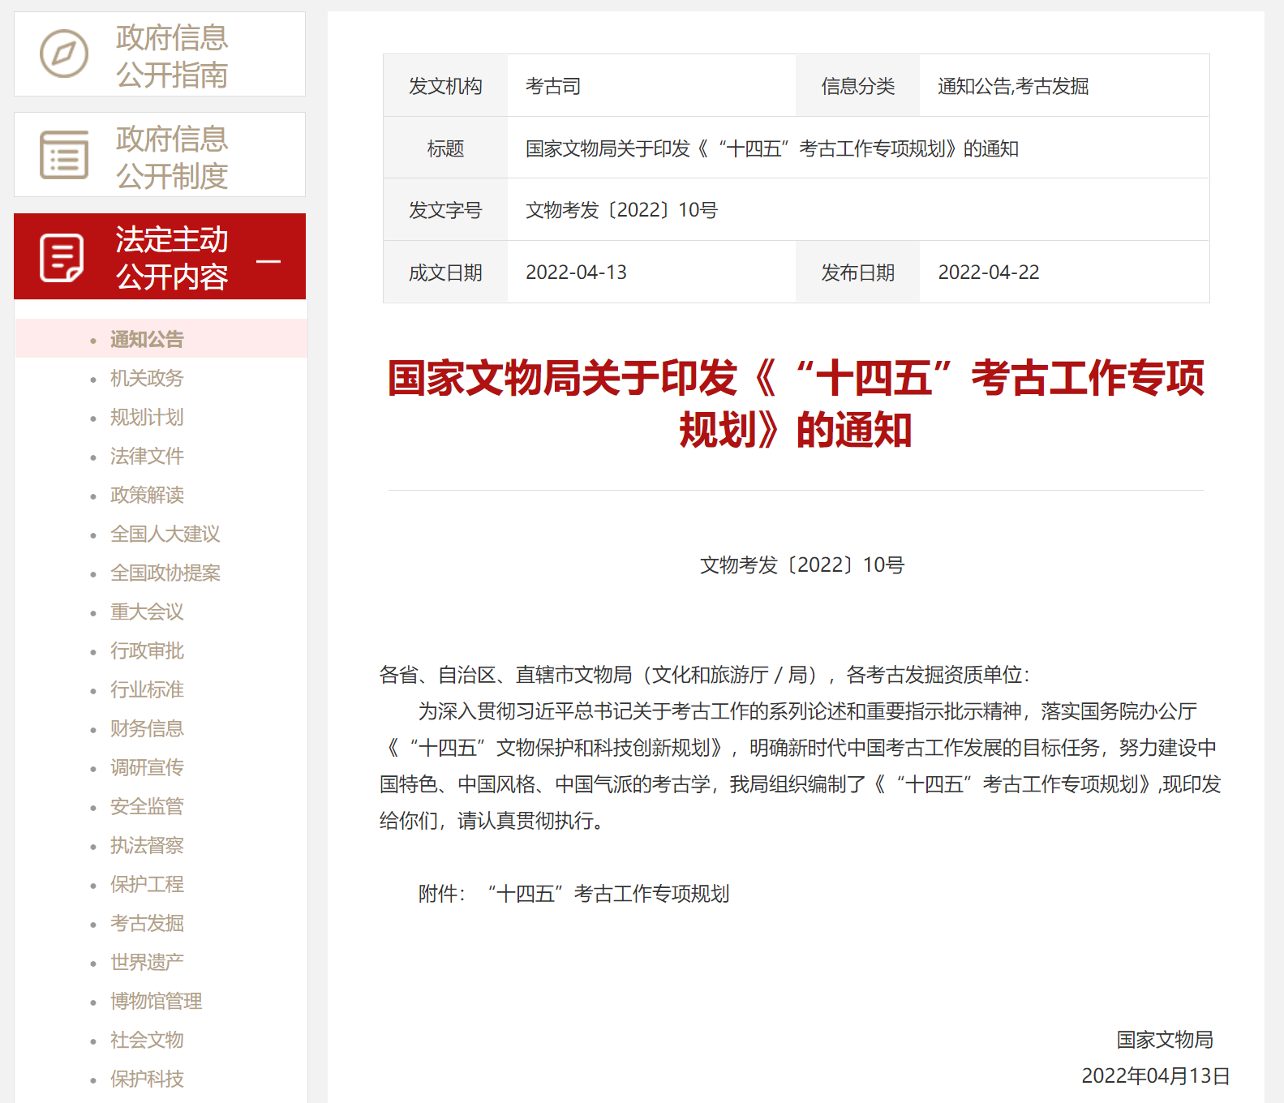Image resolution: width=1284 pixels, height=1103 pixels.
Task: Open the 法律文件 category
Action: click(x=147, y=456)
